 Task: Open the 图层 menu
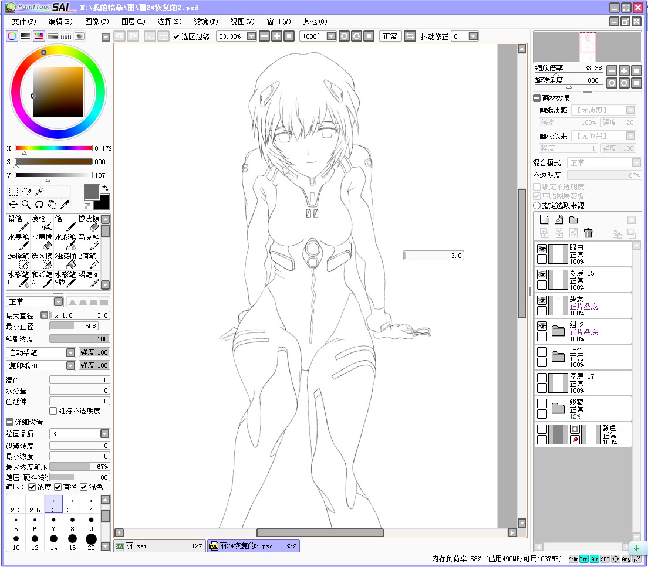(x=133, y=22)
